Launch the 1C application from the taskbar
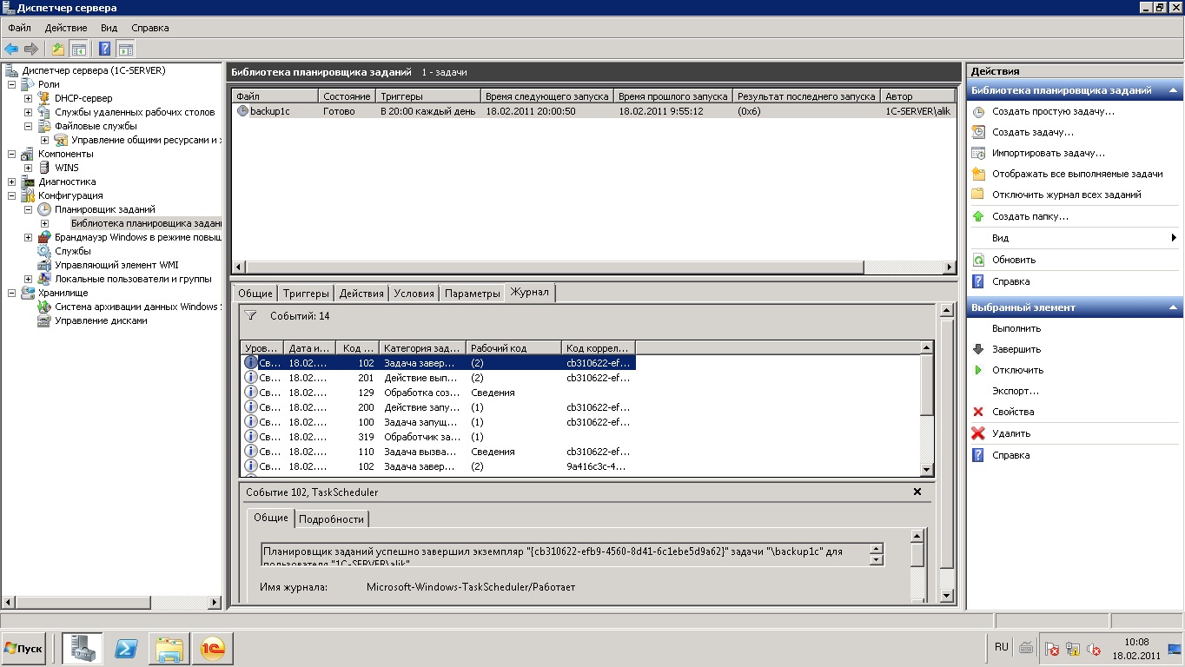Image resolution: width=1185 pixels, height=667 pixels. click(213, 648)
